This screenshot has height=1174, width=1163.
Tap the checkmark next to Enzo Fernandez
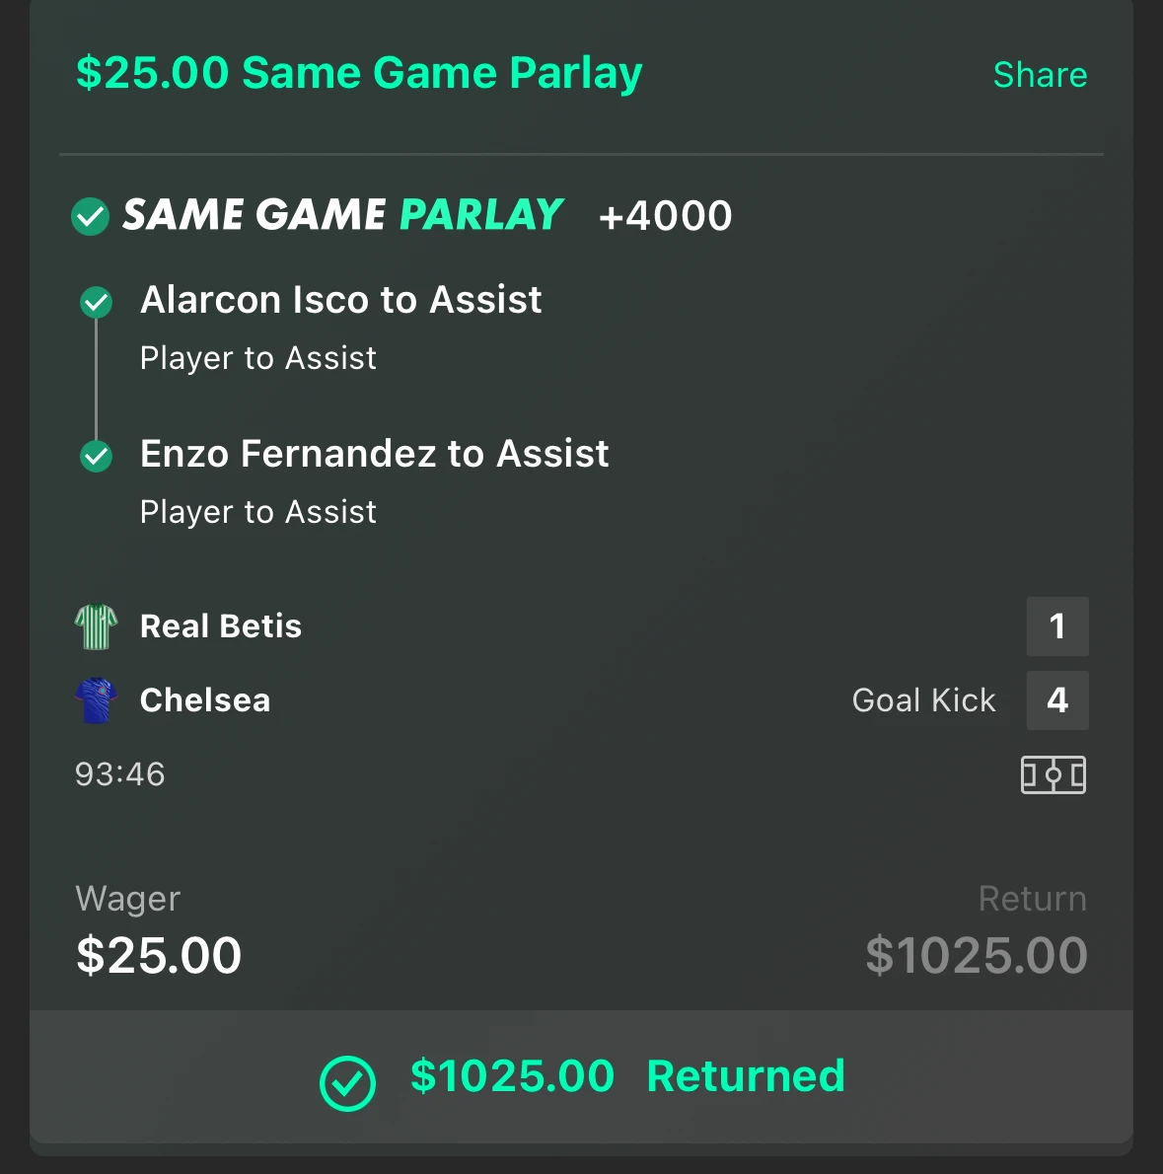96,456
